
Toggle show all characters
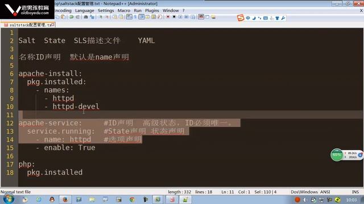(x=135, y=17)
